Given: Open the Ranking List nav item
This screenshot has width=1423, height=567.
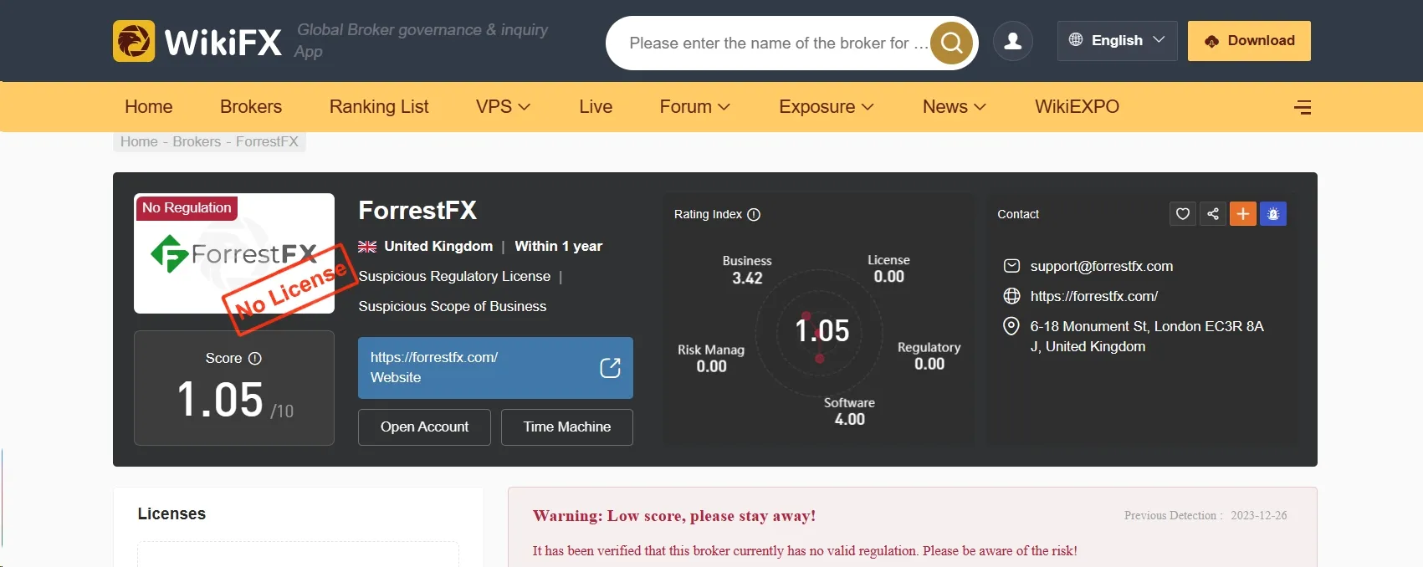Looking at the screenshot, I should click(379, 107).
